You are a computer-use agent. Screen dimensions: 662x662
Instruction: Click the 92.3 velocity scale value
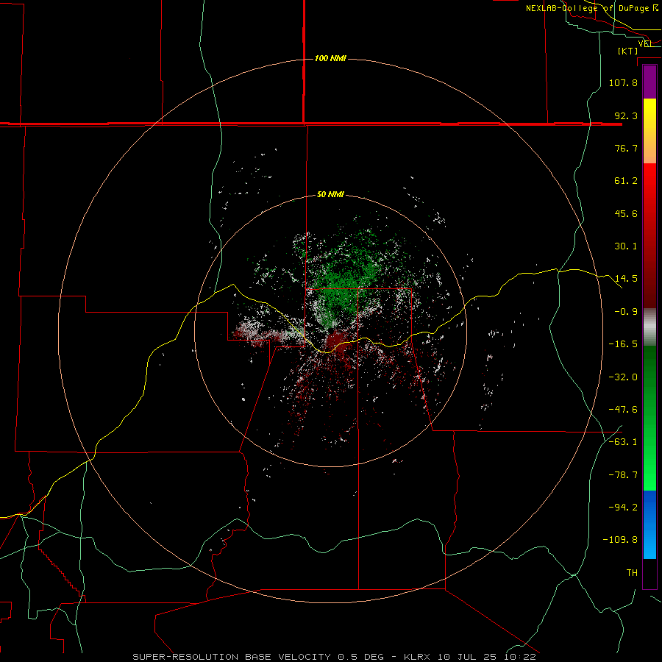(x=626, y=115)
